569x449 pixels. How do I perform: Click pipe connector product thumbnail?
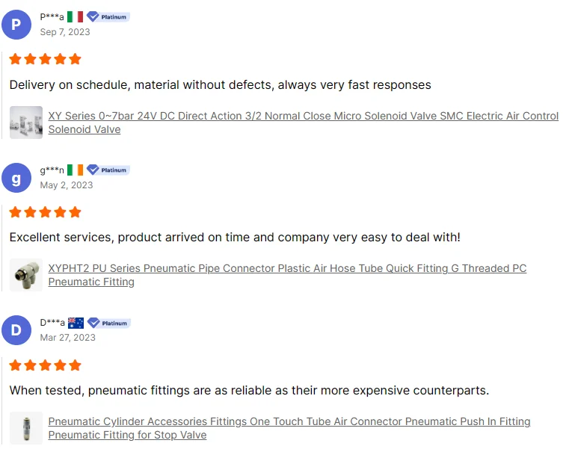26,275
